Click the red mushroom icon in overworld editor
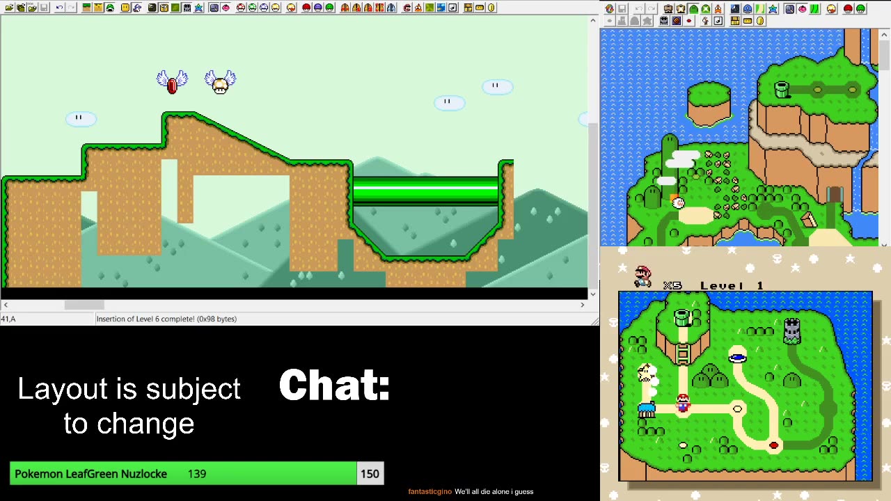891x501 pixels. click(848, 9)
